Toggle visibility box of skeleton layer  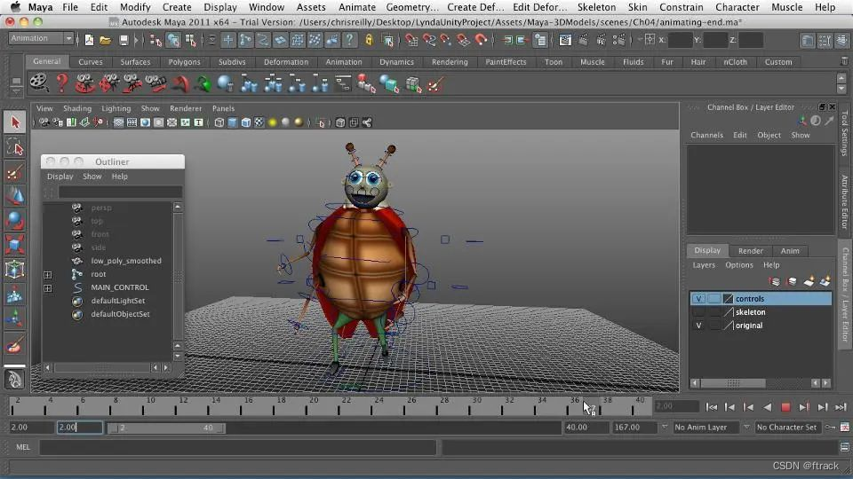click(x=698, y=312)
